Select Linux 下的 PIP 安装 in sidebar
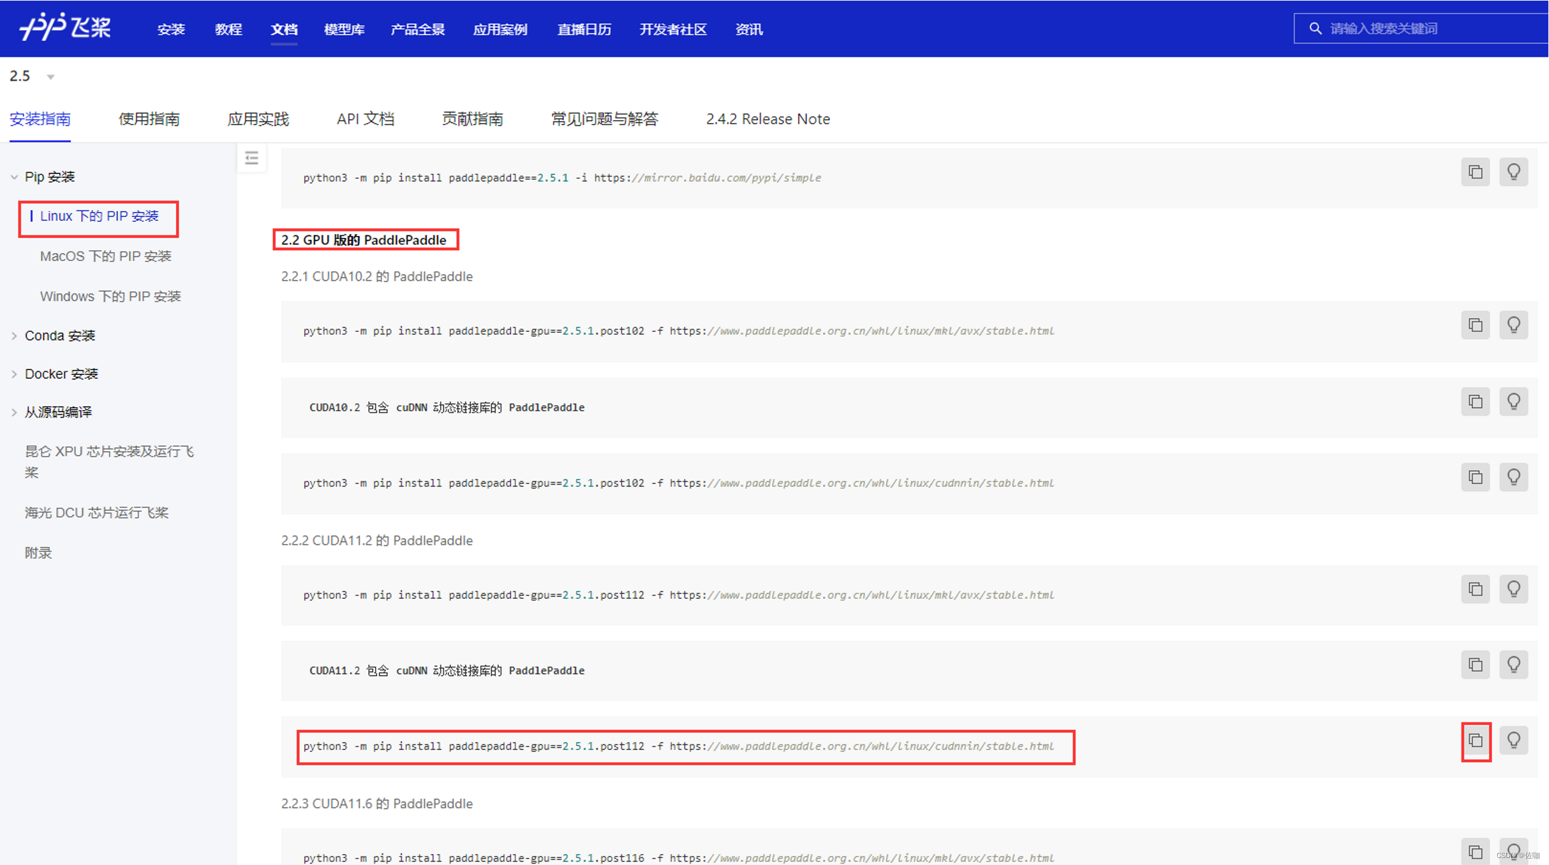The width and height of the screenshot is (1549, 865). 99,216
